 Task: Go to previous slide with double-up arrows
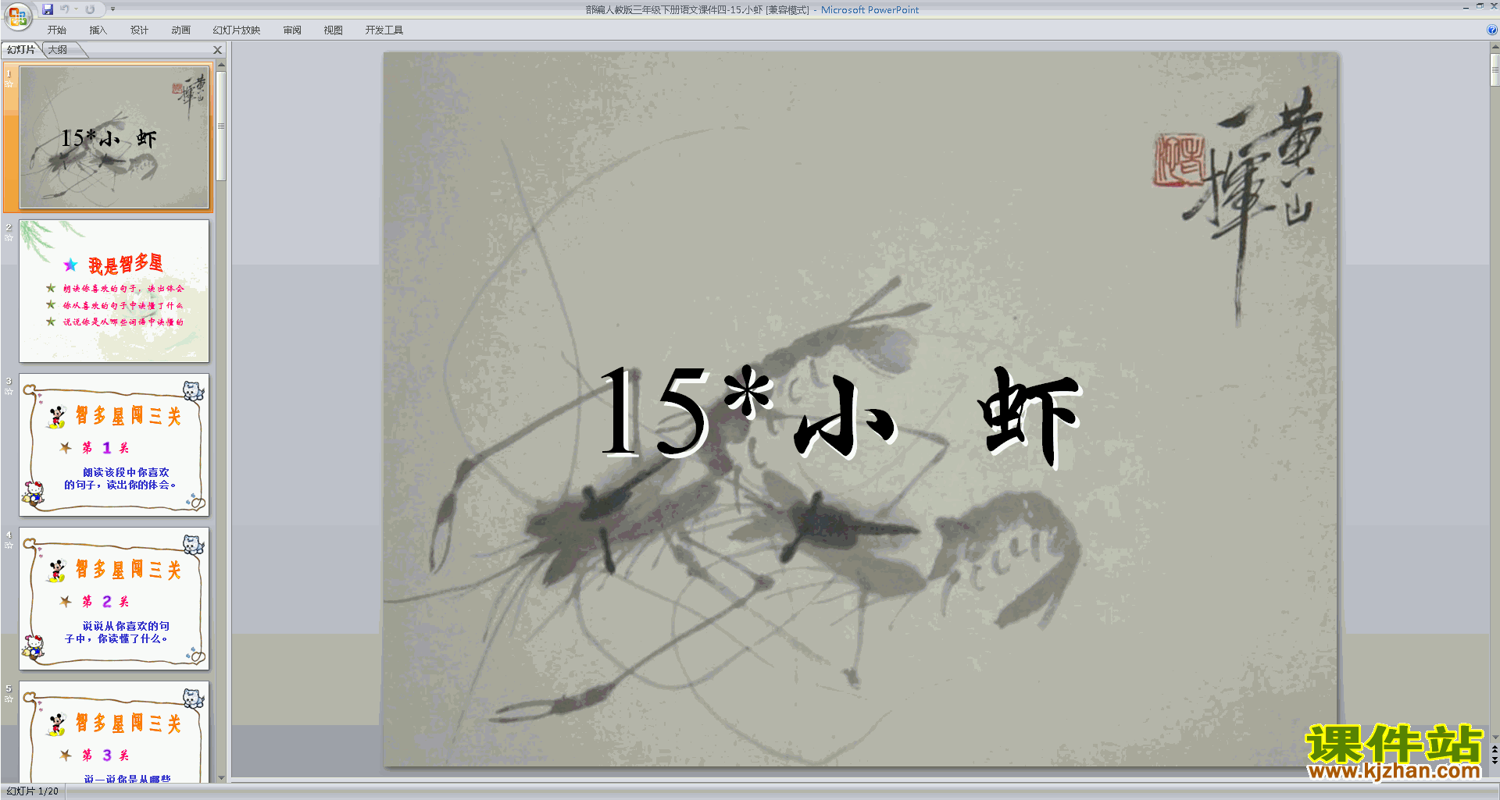pos(1495,749)
